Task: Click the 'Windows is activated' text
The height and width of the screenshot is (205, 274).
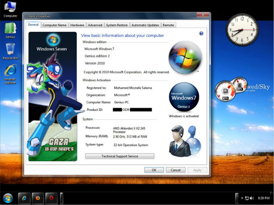Action: tap(184, 116)
